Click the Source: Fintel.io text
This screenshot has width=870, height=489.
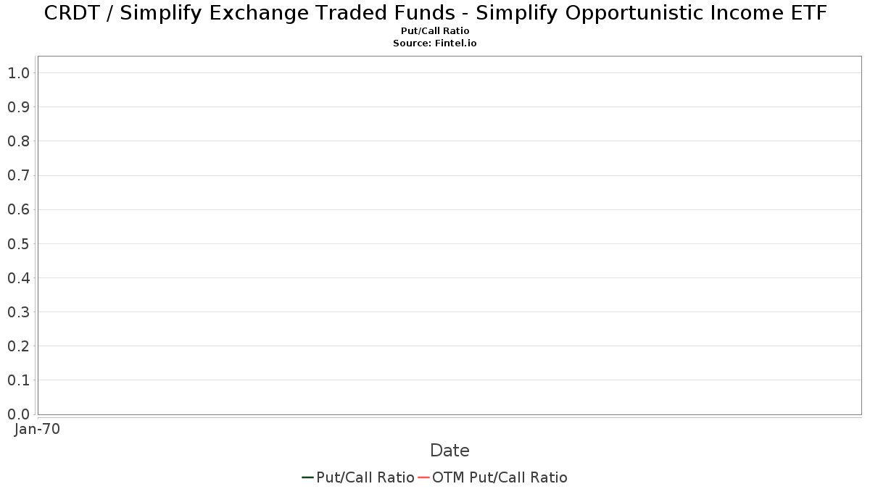(x=435, y=43)
